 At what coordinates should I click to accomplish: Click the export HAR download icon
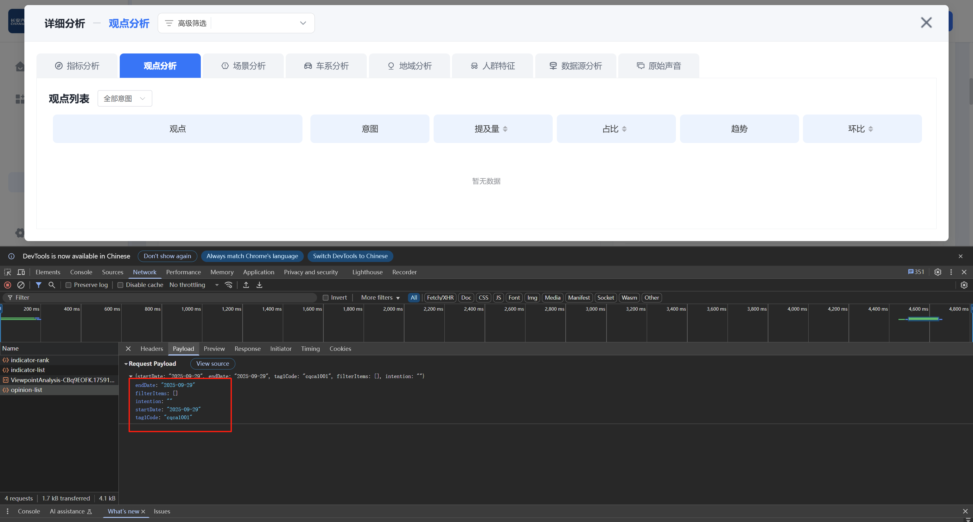[259, 285]
